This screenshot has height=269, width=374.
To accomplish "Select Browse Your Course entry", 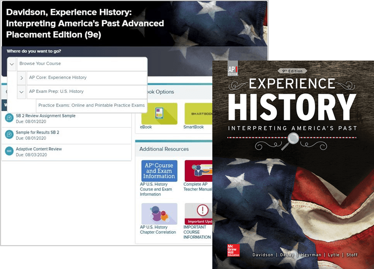I will [82, 64].
